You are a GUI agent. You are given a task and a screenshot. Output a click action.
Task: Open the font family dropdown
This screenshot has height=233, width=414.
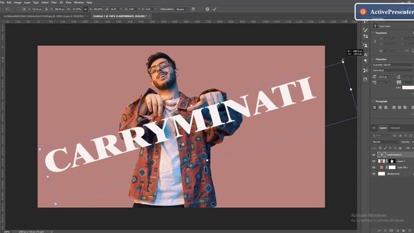(393, 65)
